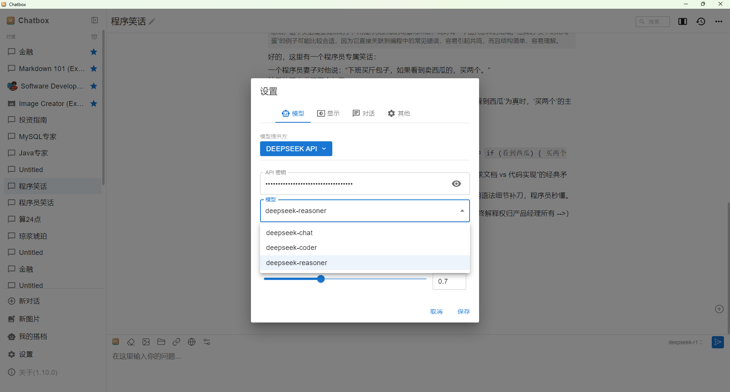Open the 程序员笑话 conversation
The width and height of the screenshot is (730, 392).
52,203
